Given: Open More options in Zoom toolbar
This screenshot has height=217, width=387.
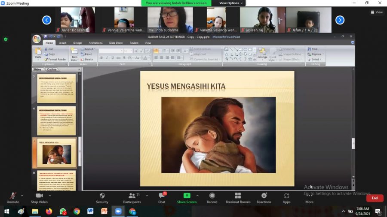Looking at the screenshot, I should click(x=309, y=196).
